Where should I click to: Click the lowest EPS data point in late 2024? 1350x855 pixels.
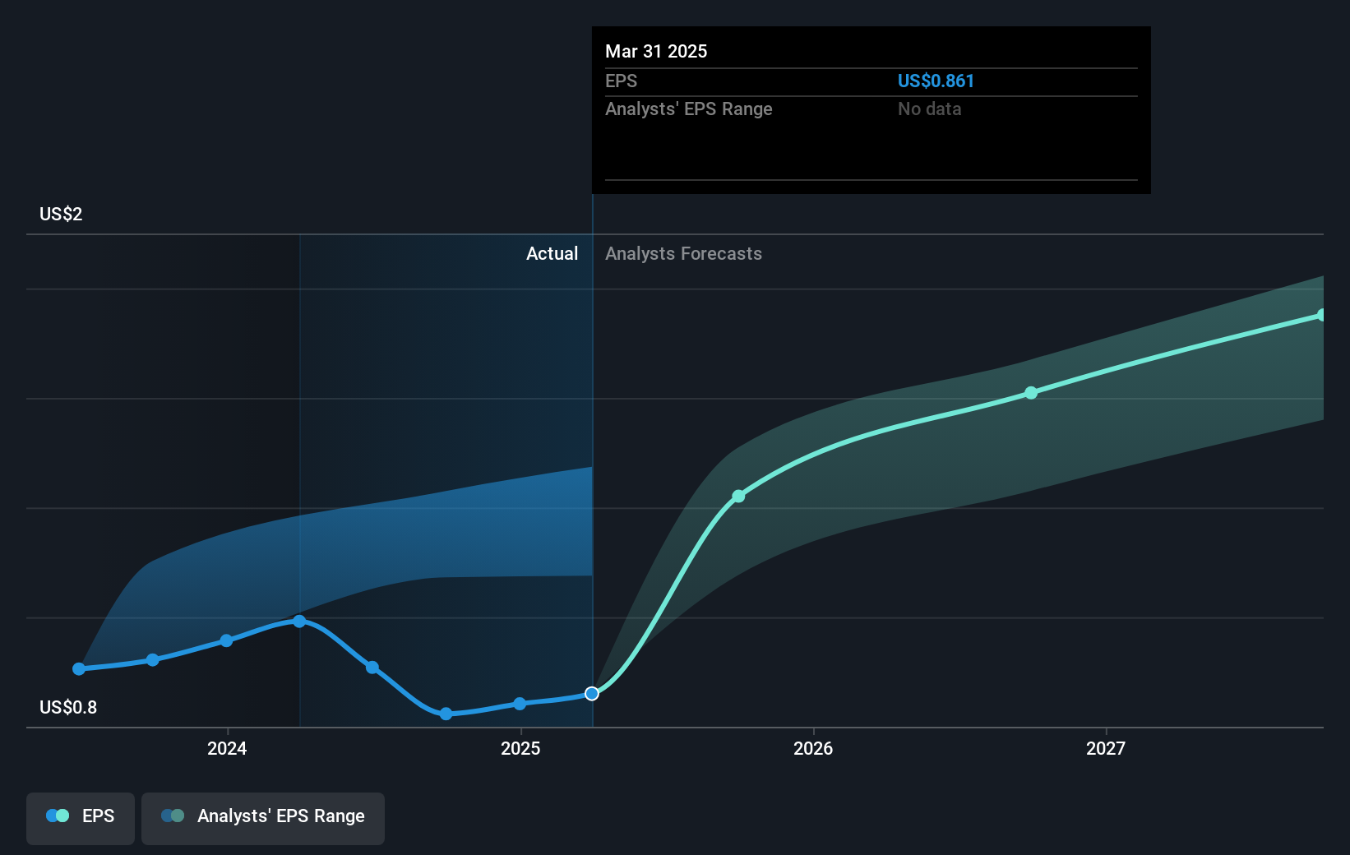pos(446,714)
